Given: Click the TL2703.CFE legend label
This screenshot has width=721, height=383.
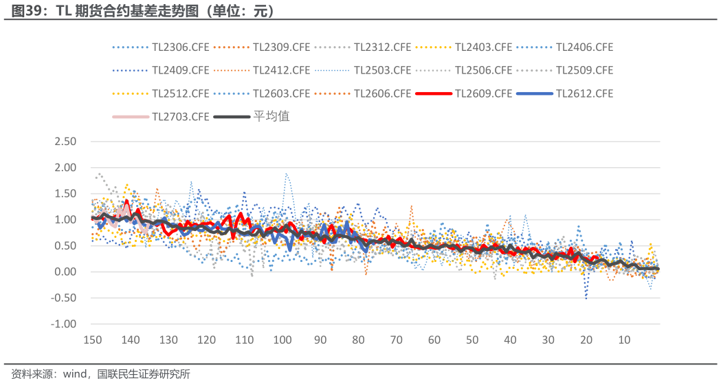Looking at the screenshot, I should (181, 117).
